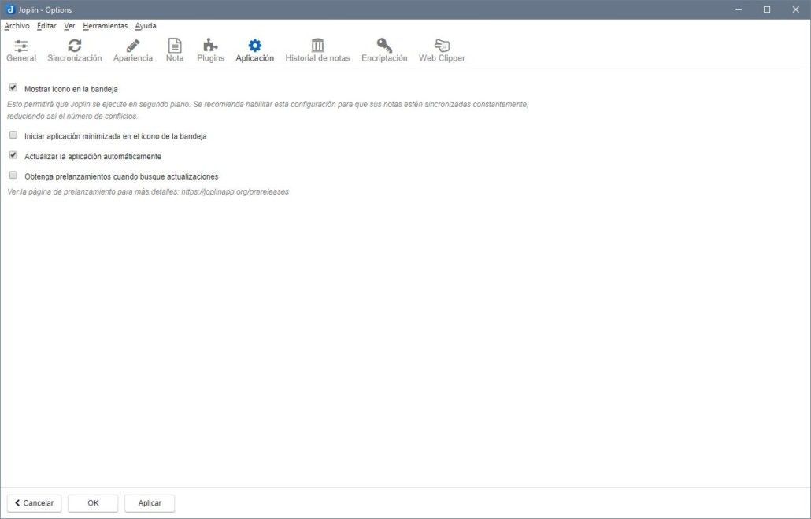The width and height of the screenshot is (811, 519).
Task: Open the Archivo menu
Action: (17, 26)
